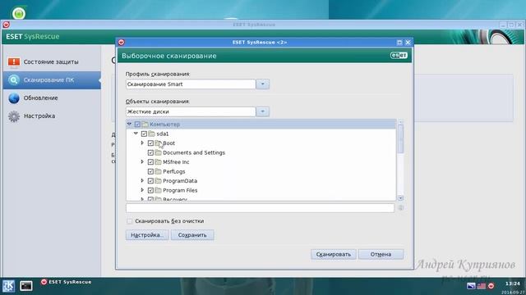Uncheck the Program Files checkbox
526x295 pixels.
(150, 190)
